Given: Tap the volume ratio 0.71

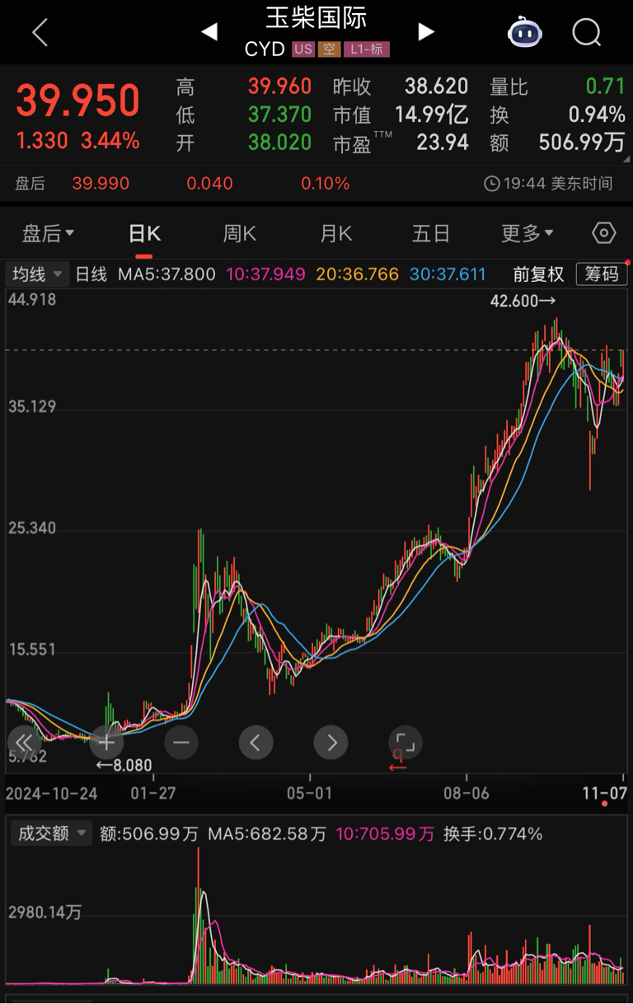Looking at the screenshot, I should (606, 86).
